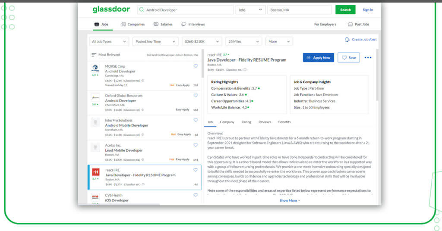Click the green Search button
The image size is (442, 231).
coord(345,10)
